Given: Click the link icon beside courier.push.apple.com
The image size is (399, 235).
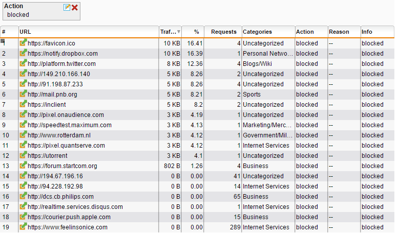Looking at the screenshot, I should [x=23, y=216].
